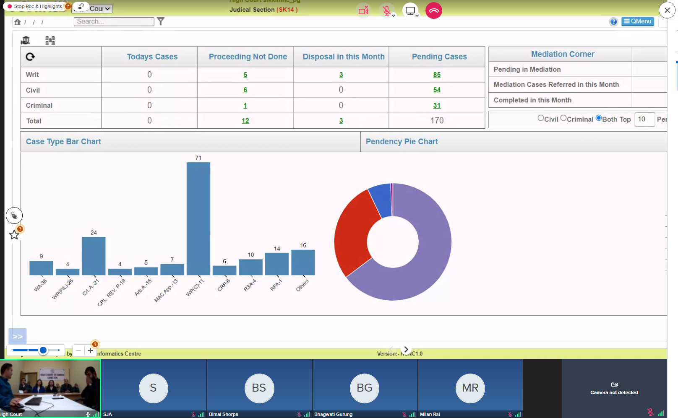Click the organization hierarchy icon
This screenshot has width=678, height=418.
tap(50, 40)
